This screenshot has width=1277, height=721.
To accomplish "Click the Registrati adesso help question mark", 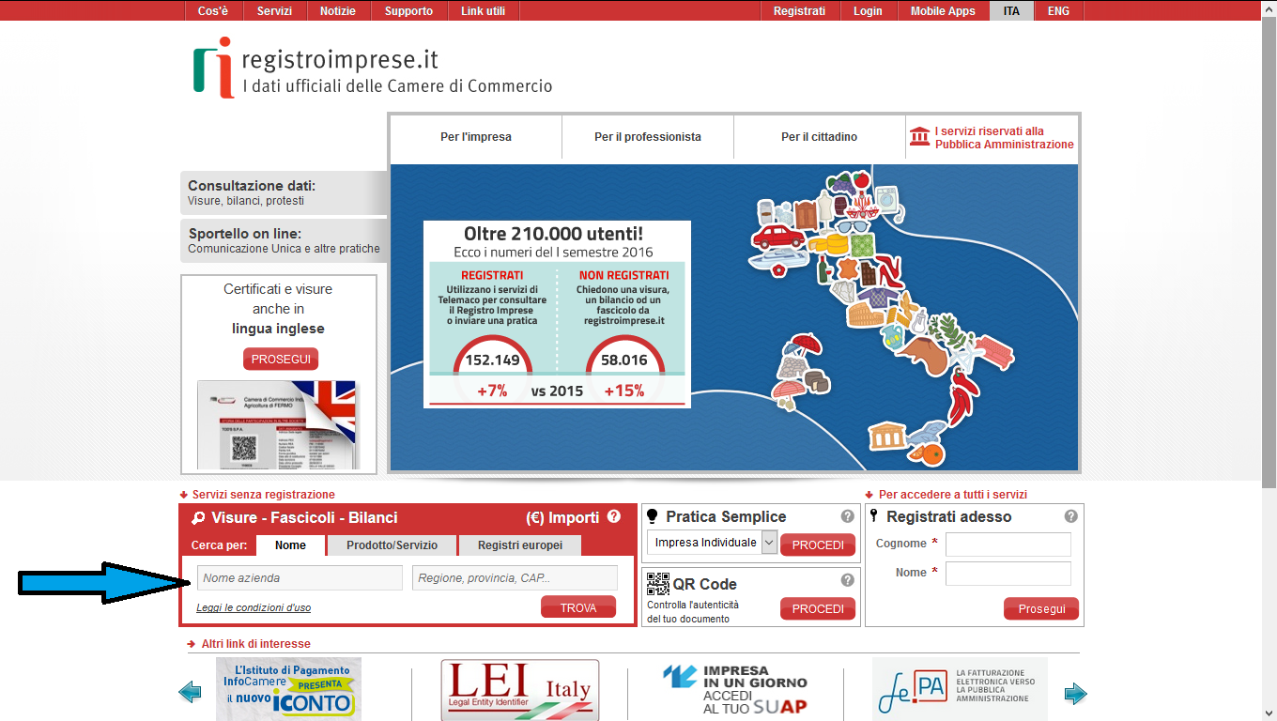I will pos(1070,516).
